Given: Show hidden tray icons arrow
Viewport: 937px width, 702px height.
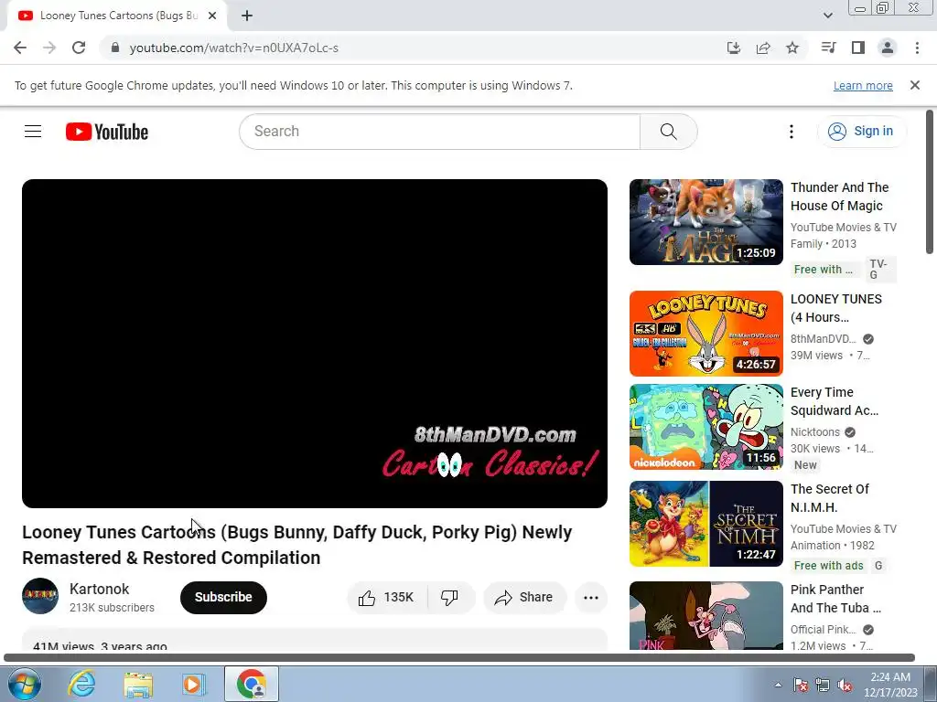Looking at the screenshot, I should click(778, 685).
